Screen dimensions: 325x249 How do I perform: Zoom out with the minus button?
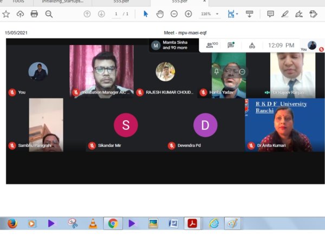point(174,14)
